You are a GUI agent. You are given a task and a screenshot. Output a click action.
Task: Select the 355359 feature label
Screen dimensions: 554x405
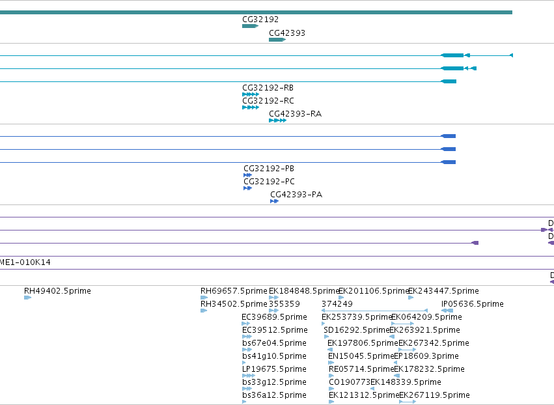coord(284,304)
